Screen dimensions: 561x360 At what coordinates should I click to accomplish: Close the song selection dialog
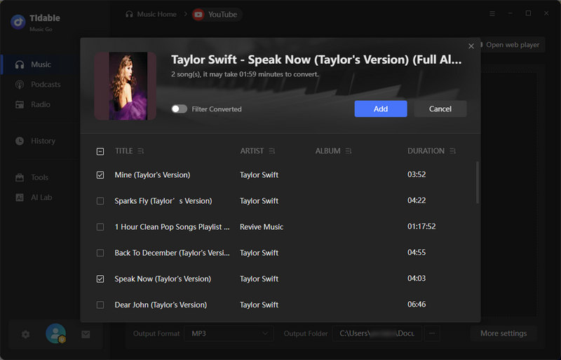[x=471, y=46]
